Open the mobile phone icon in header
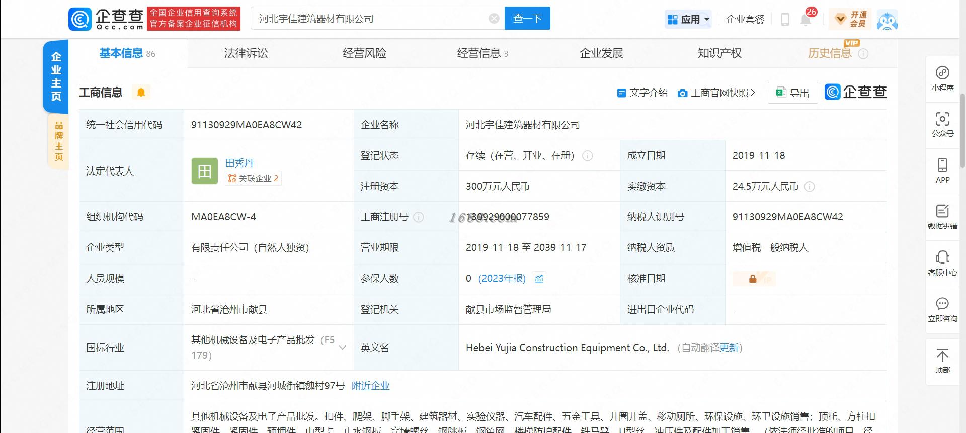The width and height of the screenshot is (966, 433). [785, 19]
